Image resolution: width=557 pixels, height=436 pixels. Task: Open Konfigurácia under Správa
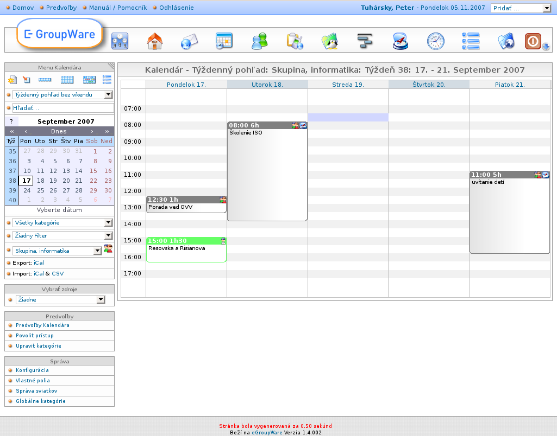[x=32, y=370]
